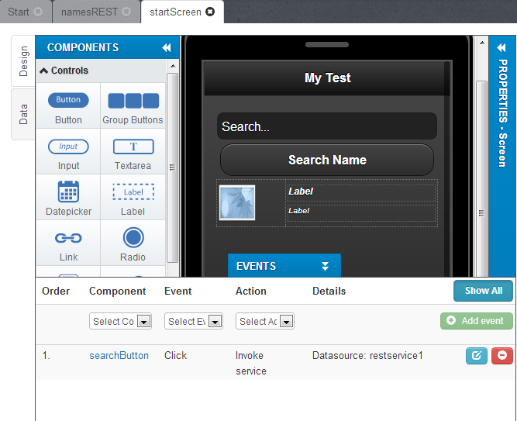Screen dimensions: 517x421
Task: Pick the Input component icon
Action: click(68, 147)
